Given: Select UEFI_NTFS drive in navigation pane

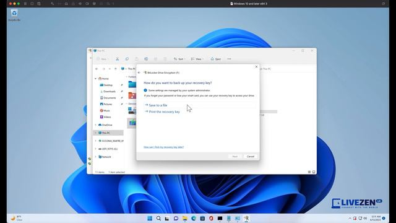Looking at the screenshot, I should 108,149.
